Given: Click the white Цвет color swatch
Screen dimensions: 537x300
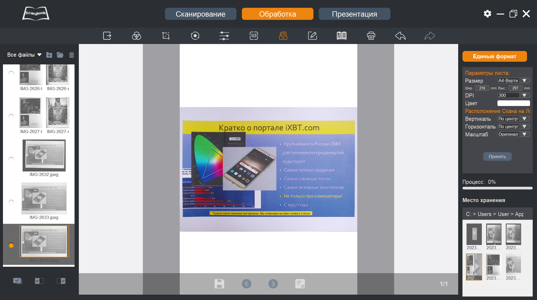Looking at the screenshot, I should click(x=513, y=103).
